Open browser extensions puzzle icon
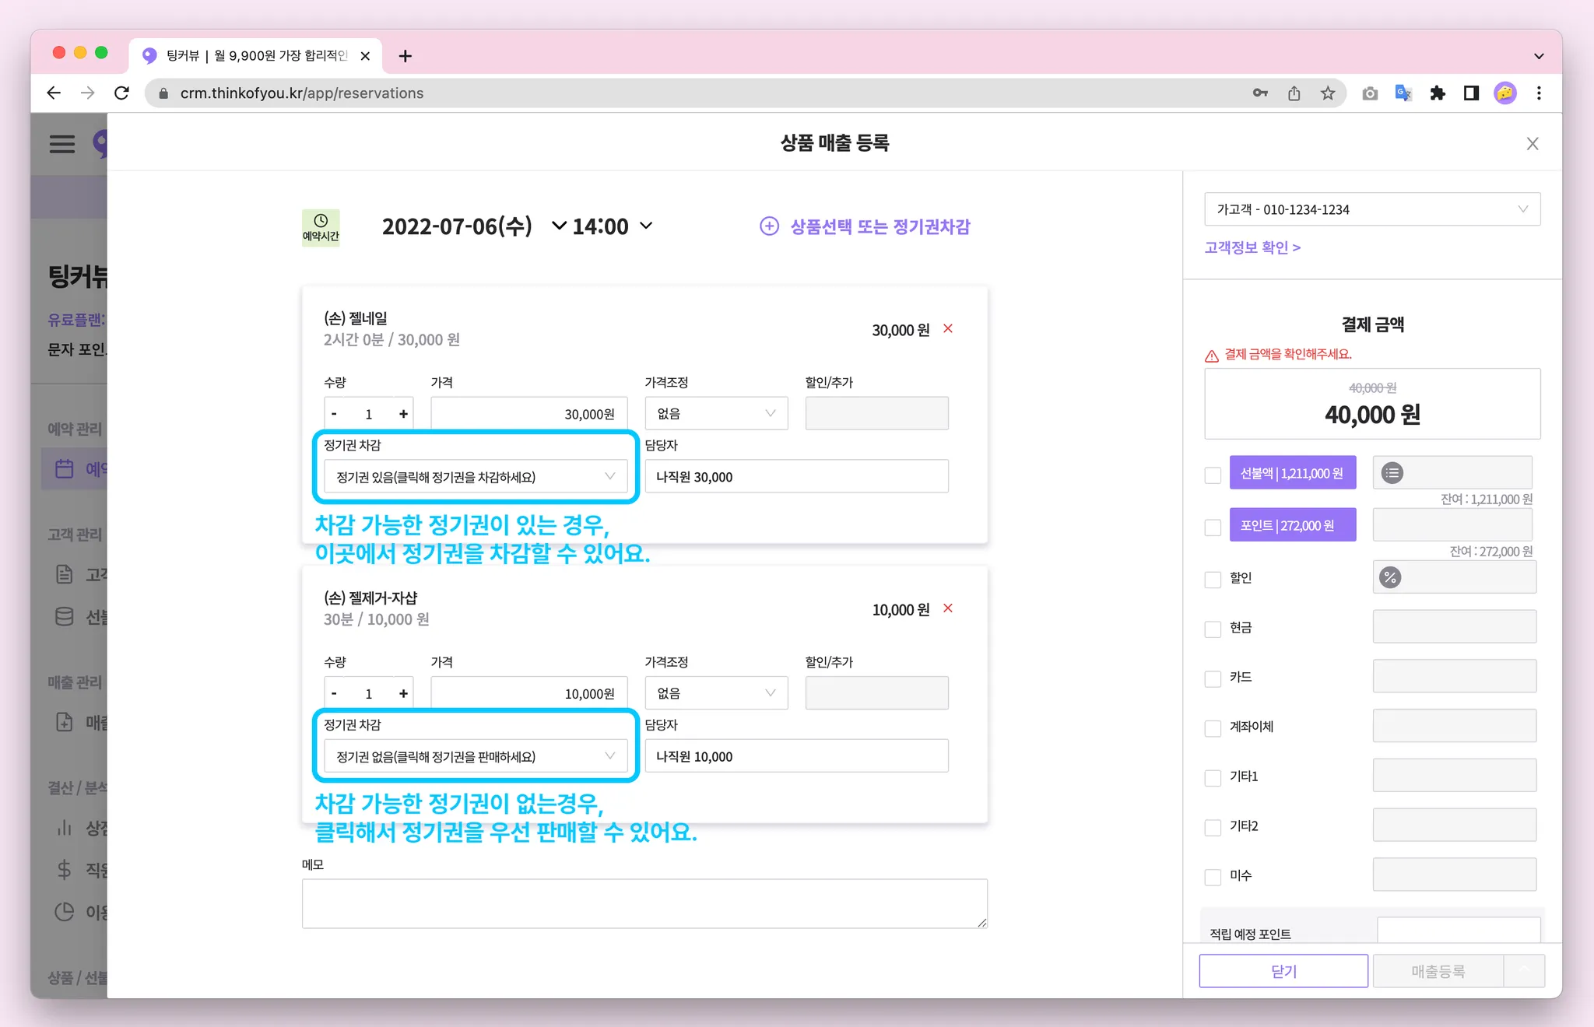The width and height of the screenshot is (1594, 1027). pos(1438,93)
